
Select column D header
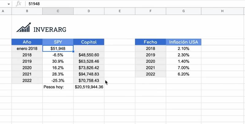pos(89,11)
